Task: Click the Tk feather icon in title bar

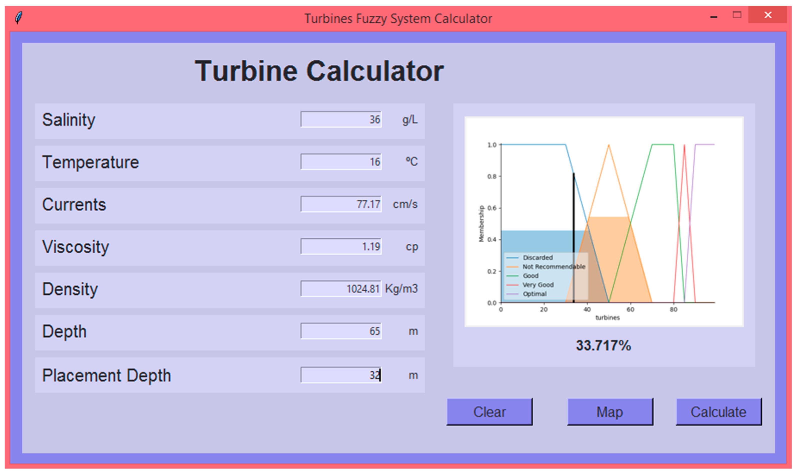Action: [x=19, y=18]
